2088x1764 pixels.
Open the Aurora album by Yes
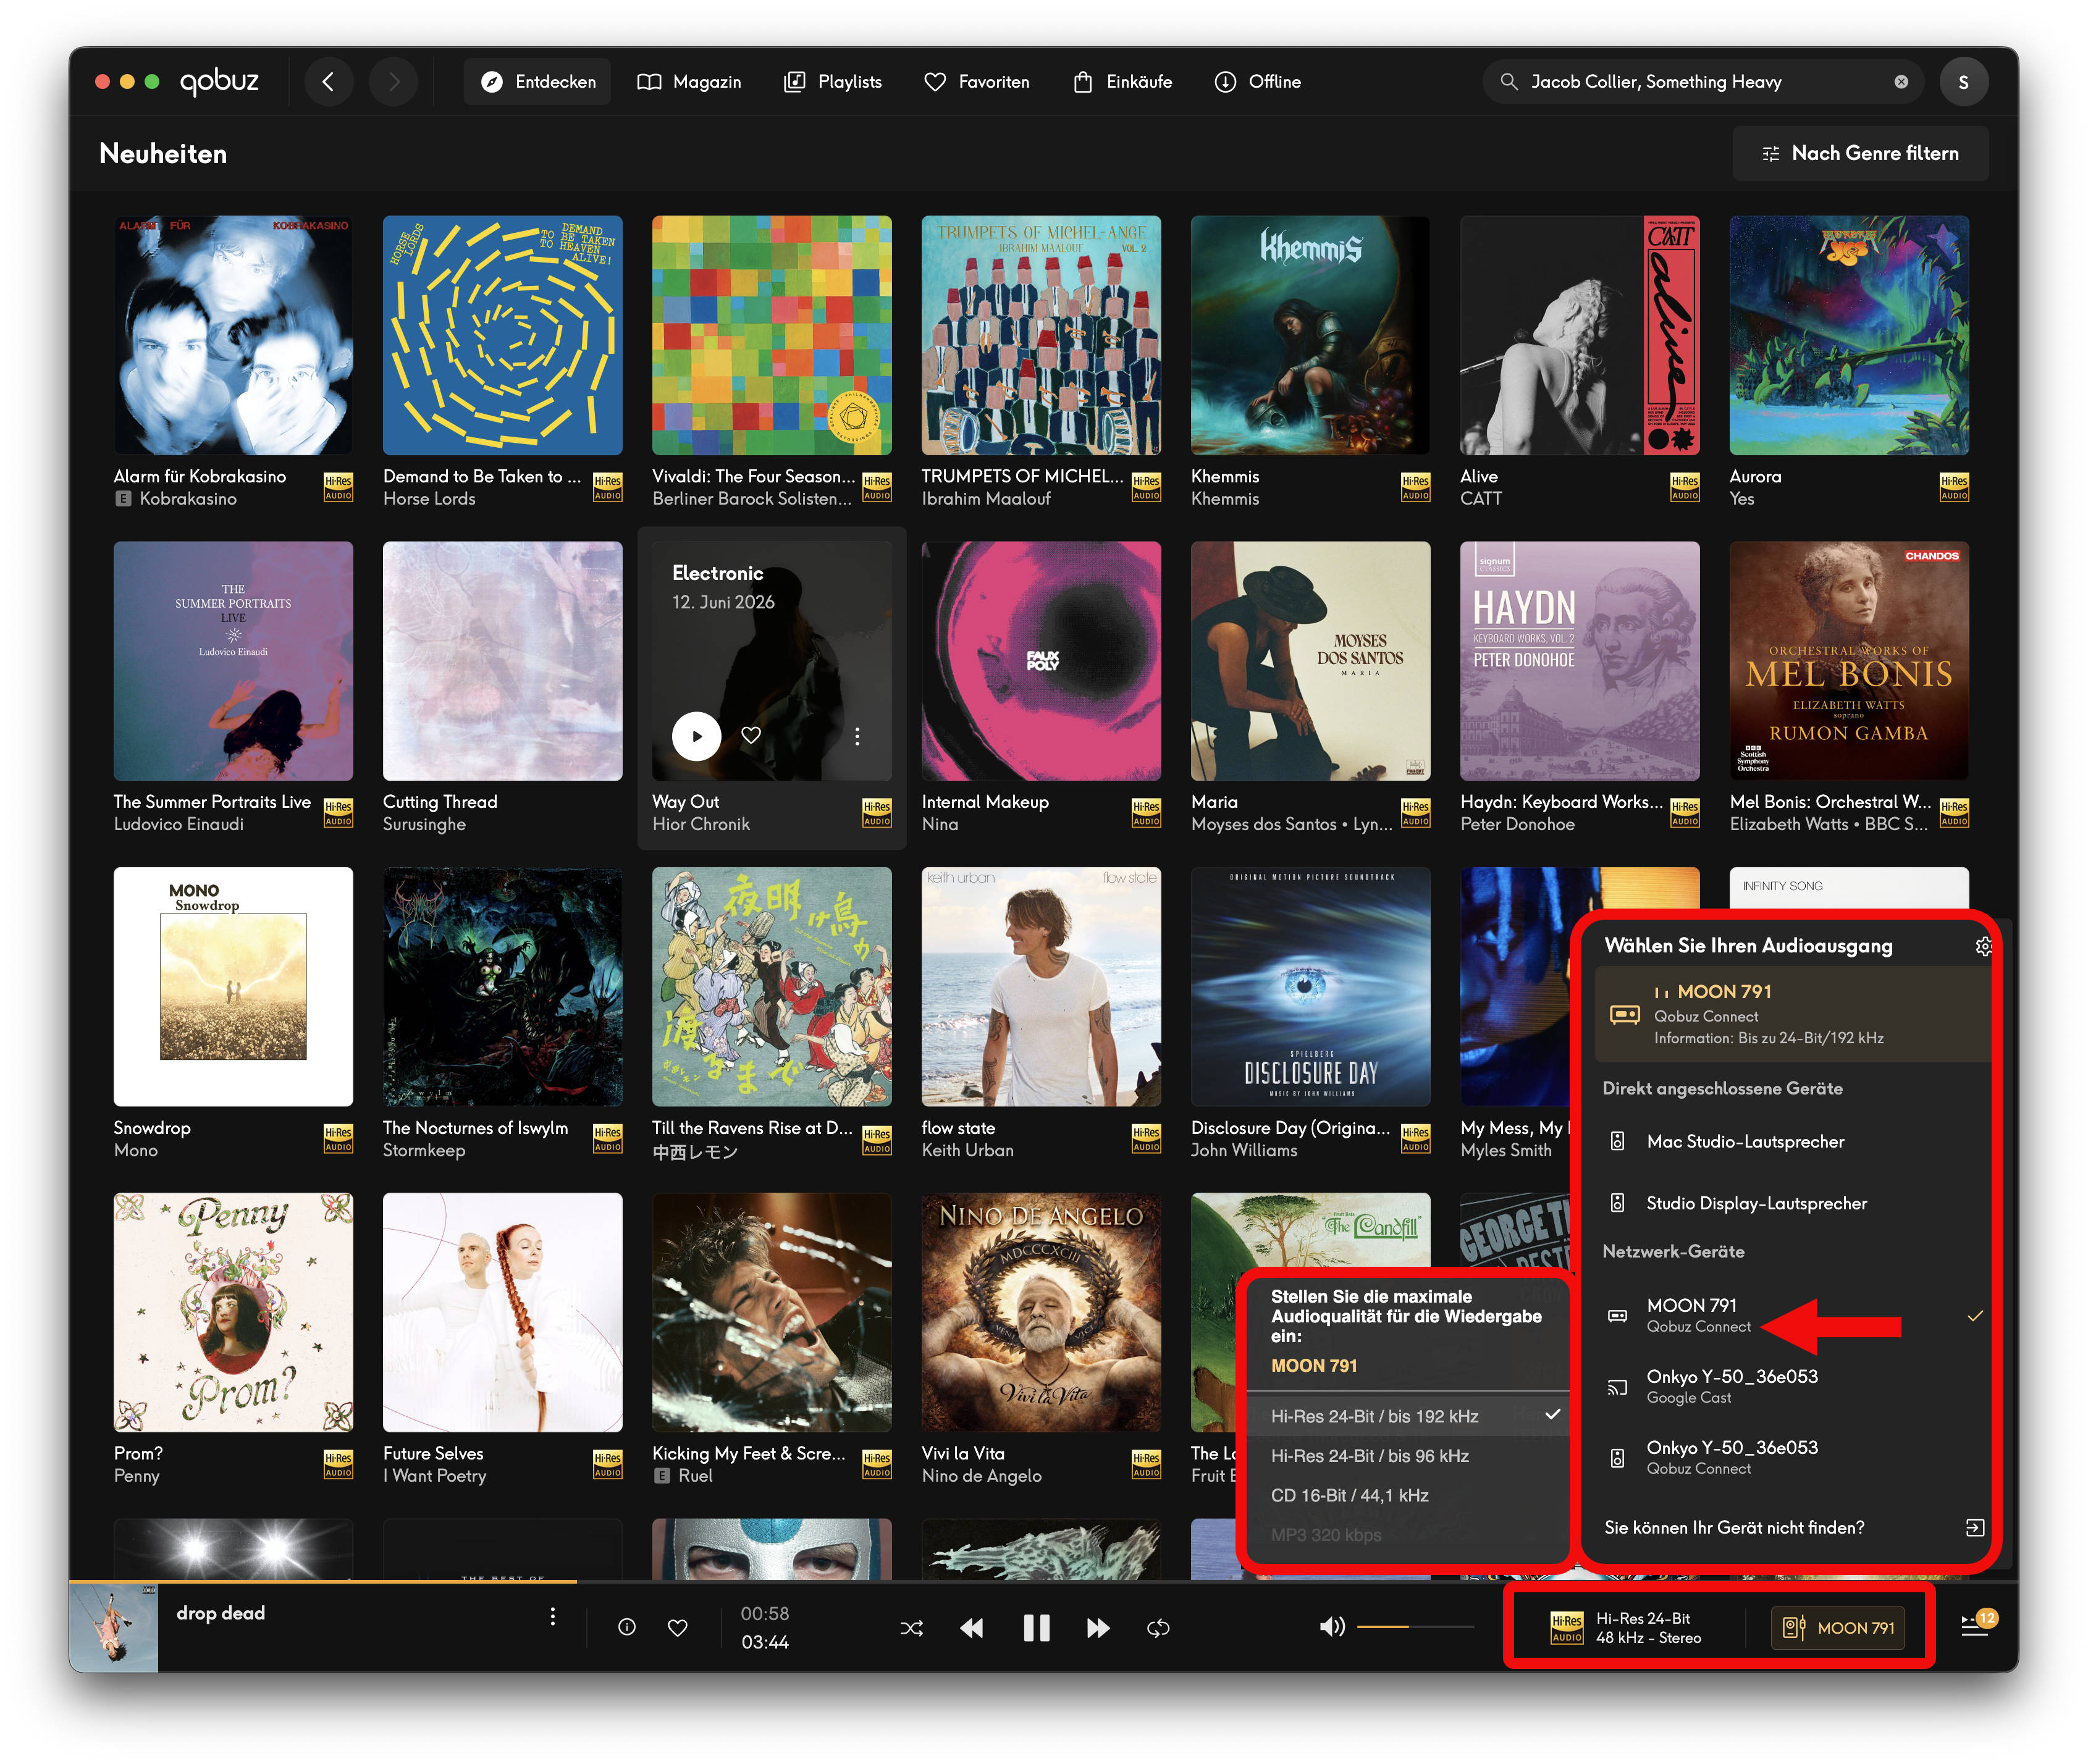click(1849, 335)
